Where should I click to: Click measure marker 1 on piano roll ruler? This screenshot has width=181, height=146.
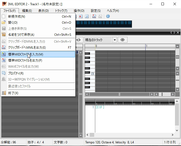pyautogui.click(x=147, y=46)
